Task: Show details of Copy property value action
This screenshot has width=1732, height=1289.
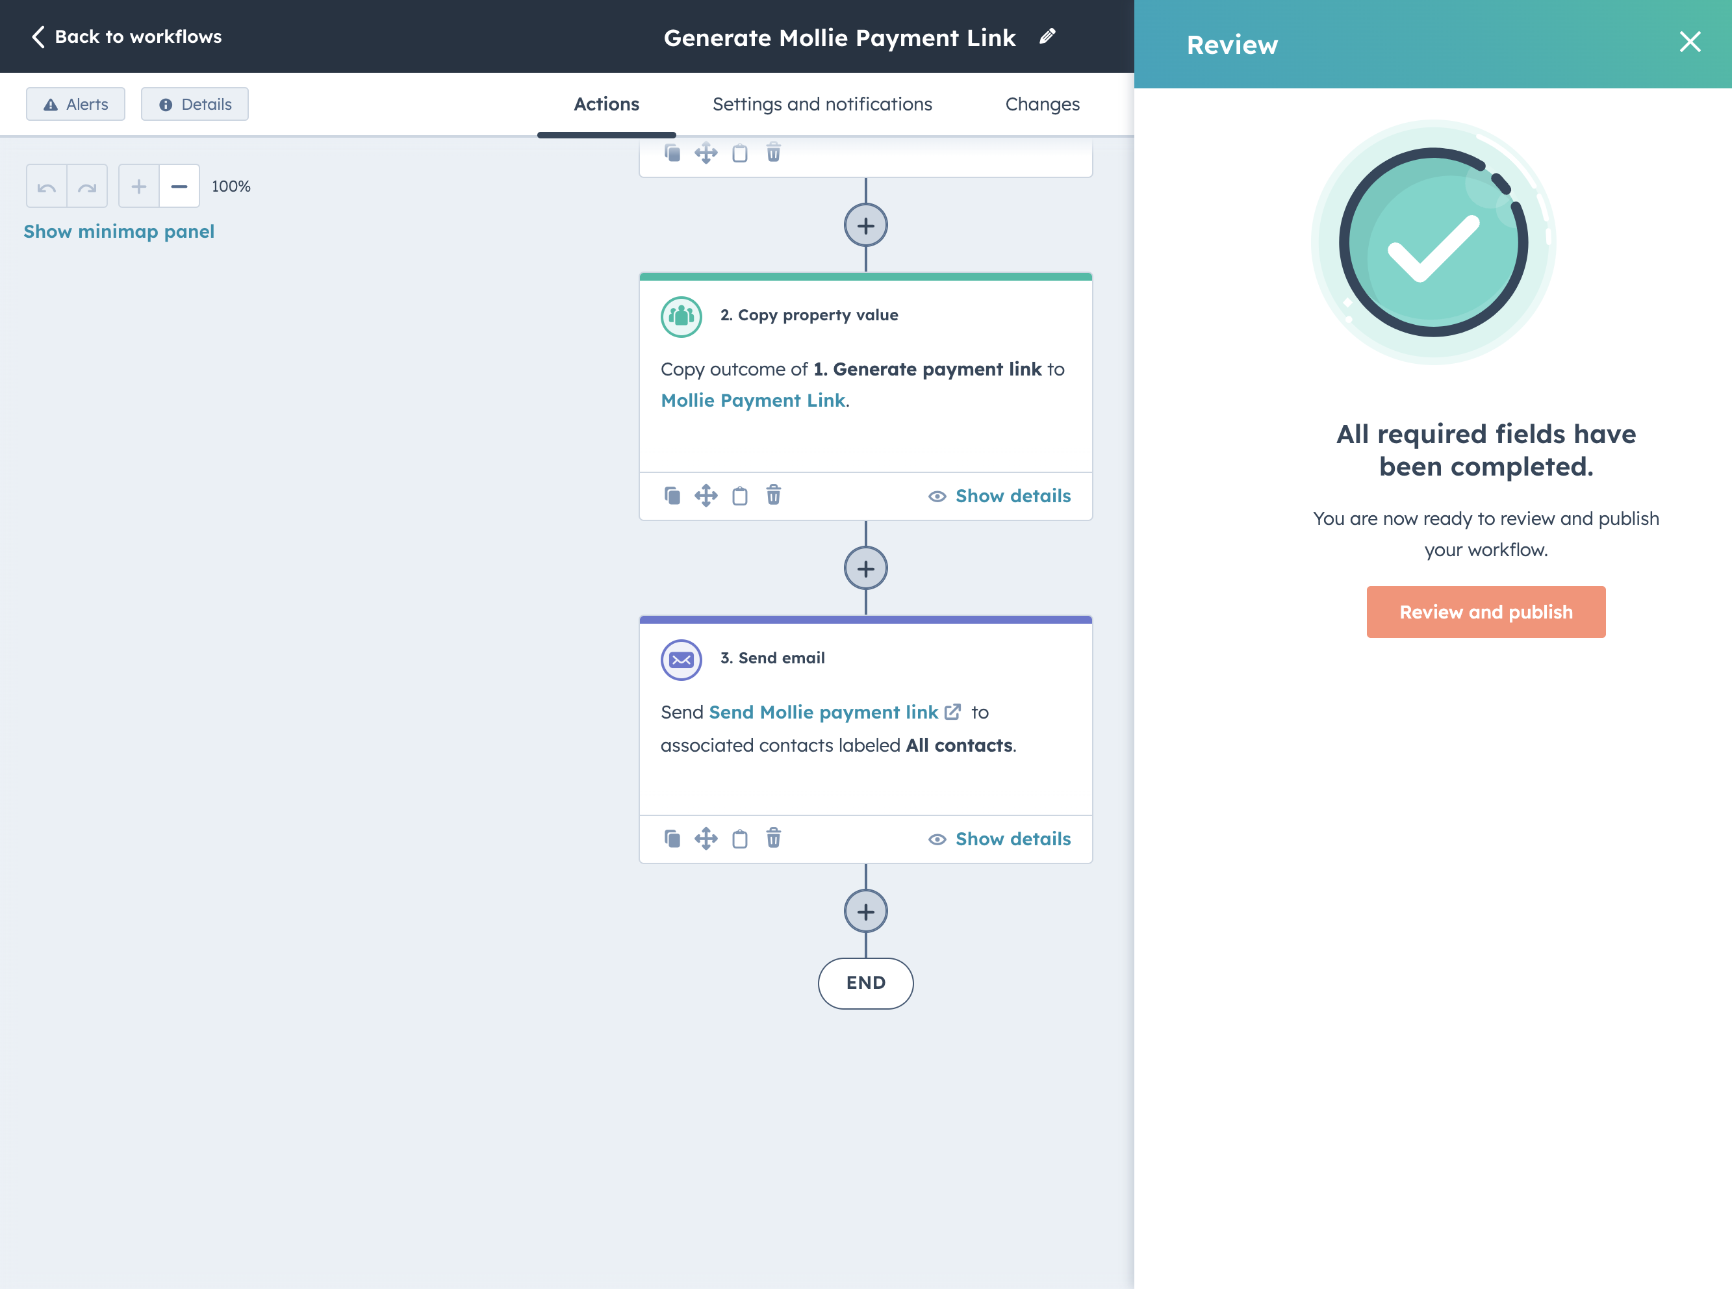Action: [x=999, y=496]
